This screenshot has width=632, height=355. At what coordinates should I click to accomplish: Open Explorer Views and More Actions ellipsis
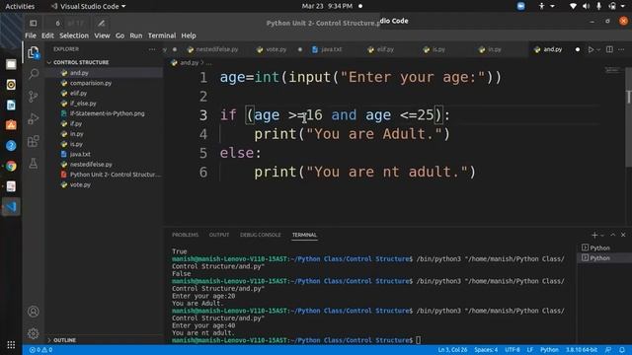[x=152, y=49]
